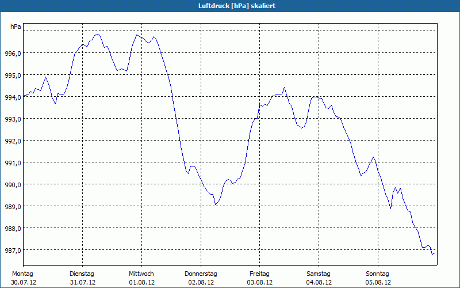Select the 'Montag' day label
460x288 pixels.
pyautogui.click(x=22, y=274)
